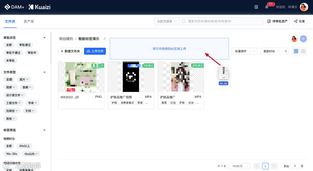
Task: Open 批量操作 menu
Action: [241, 51]
